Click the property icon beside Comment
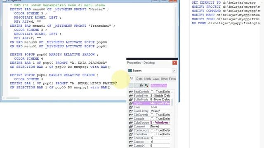 pyautogui.click(x=131, y=127)
